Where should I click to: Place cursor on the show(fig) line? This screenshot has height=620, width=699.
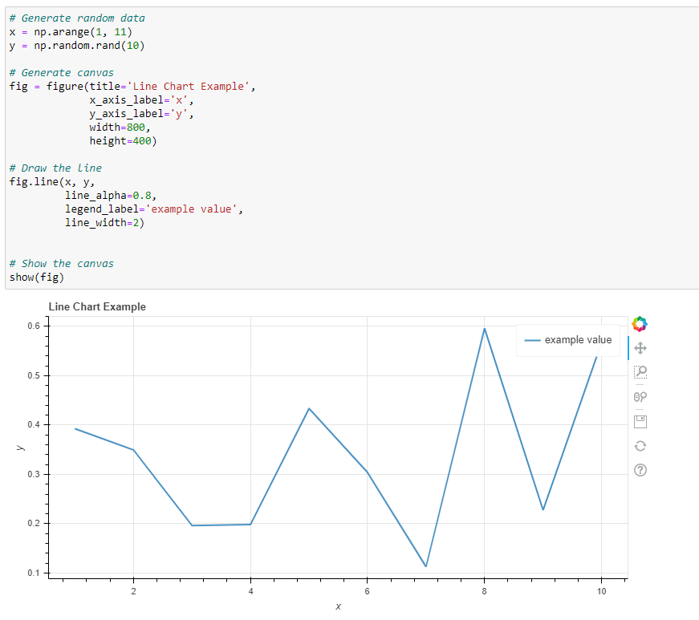coord(37,278)
